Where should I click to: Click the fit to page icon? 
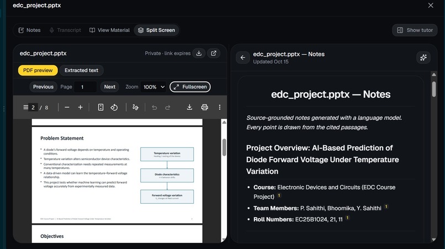point(100,107)
